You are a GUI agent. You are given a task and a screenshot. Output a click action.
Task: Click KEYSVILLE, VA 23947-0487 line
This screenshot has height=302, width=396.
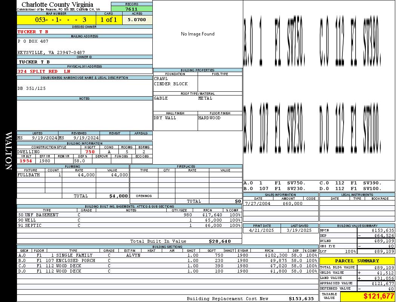tap(51, 52)
